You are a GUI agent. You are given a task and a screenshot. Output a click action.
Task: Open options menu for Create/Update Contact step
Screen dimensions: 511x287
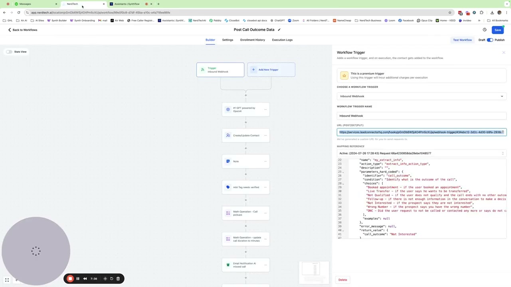pos(265,136)
